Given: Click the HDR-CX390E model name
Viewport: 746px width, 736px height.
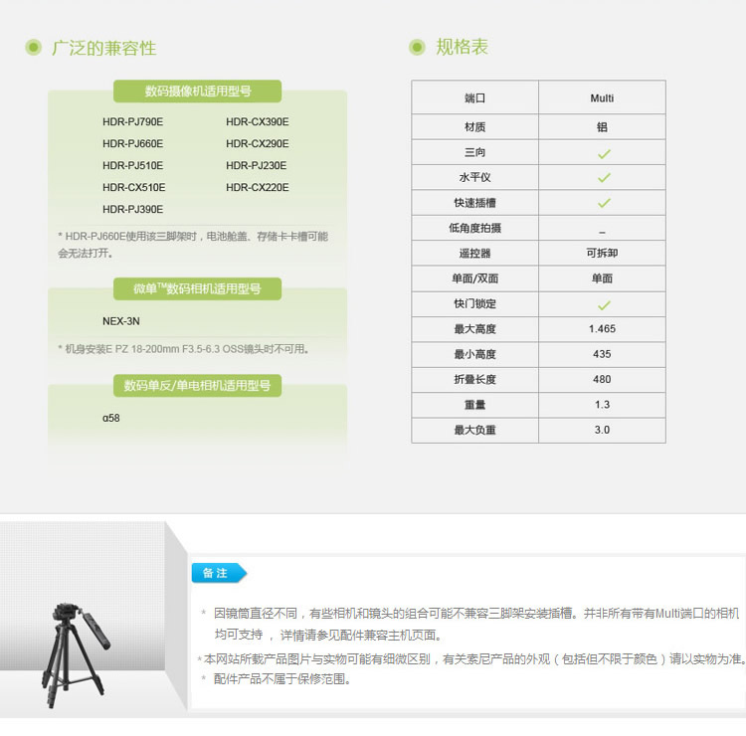Looking at the screenshot, I should [257, 122].
